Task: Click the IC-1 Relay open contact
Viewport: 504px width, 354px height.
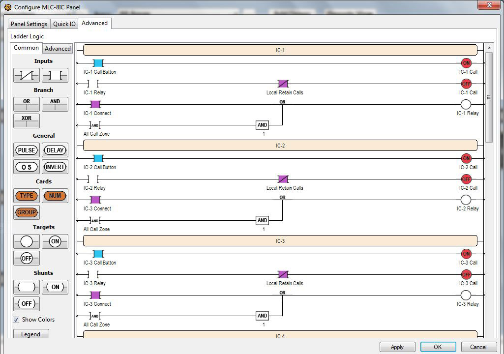Action: (92, 84)
